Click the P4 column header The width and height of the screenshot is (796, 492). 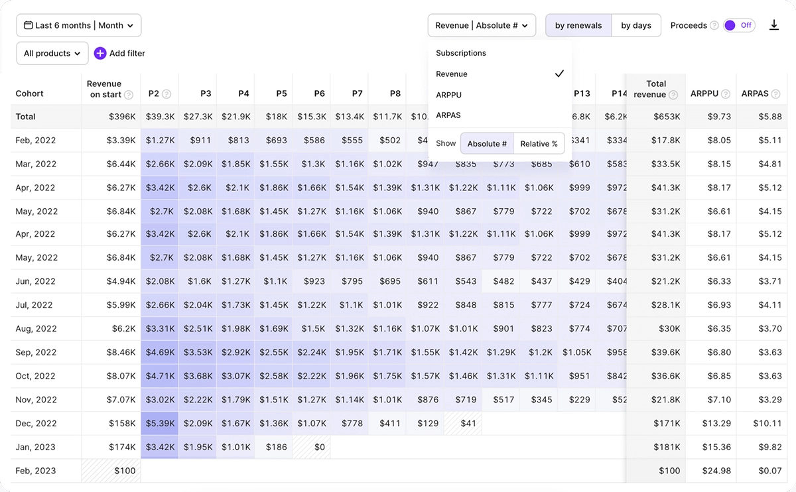243,94
